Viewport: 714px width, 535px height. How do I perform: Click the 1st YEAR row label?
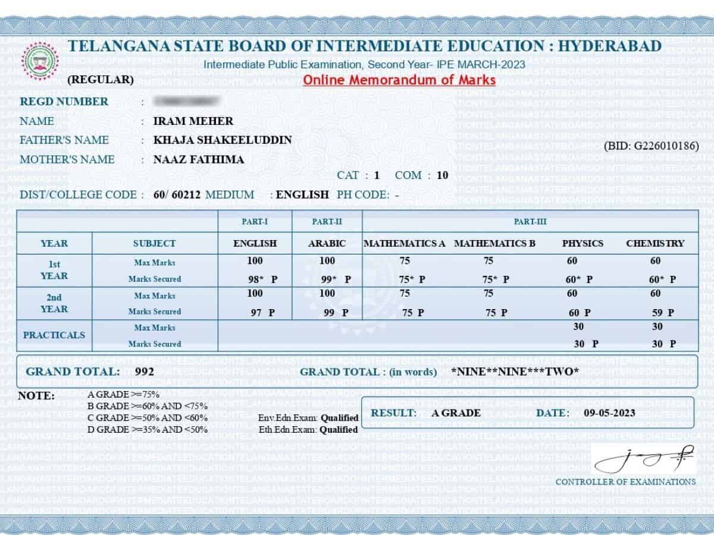coord(54,270)
